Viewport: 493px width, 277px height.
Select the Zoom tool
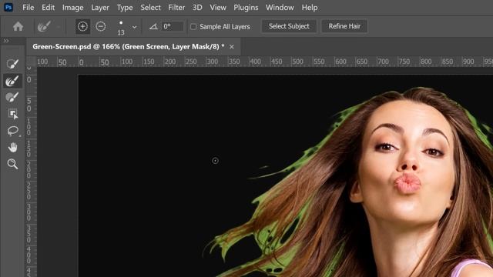tap(12, 164)
